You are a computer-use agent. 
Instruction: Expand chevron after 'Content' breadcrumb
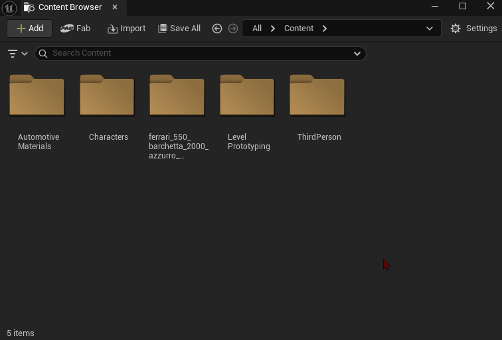tap(325, 28)
